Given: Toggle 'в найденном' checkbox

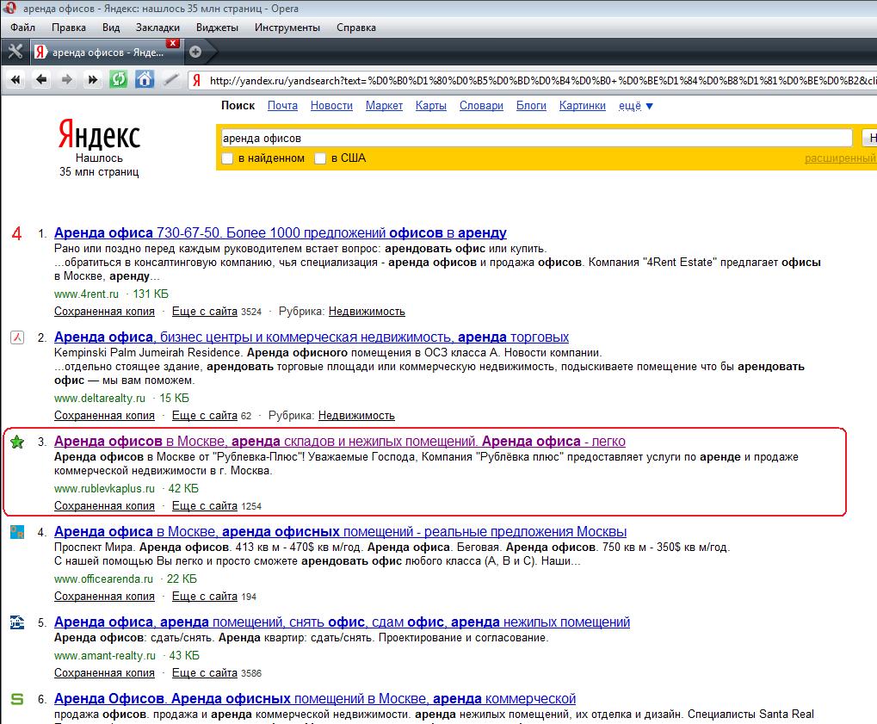Looking at the screenshot, I should click(x=227, y=158).
